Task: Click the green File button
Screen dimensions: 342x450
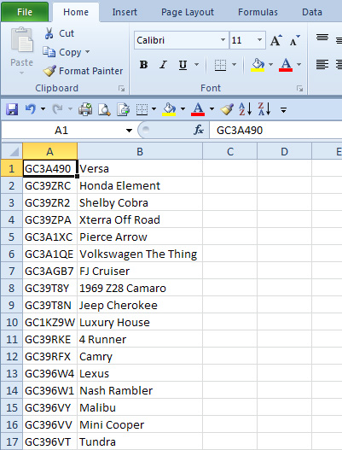Action: (x=25, y=12)
